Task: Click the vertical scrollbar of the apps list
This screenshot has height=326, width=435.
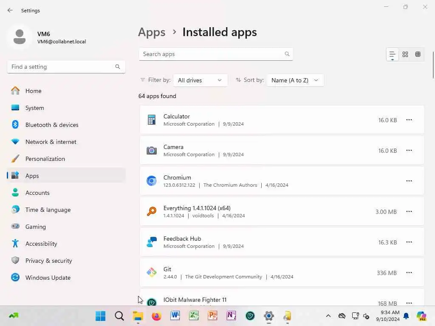Action: pos(433,65)
